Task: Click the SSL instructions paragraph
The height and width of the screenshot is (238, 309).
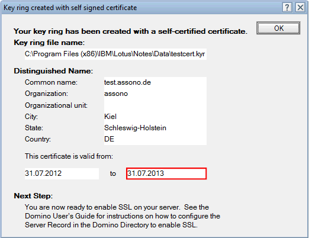Action: click(123, 216)
